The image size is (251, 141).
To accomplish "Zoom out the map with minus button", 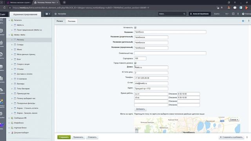I will tap(136, 129).
